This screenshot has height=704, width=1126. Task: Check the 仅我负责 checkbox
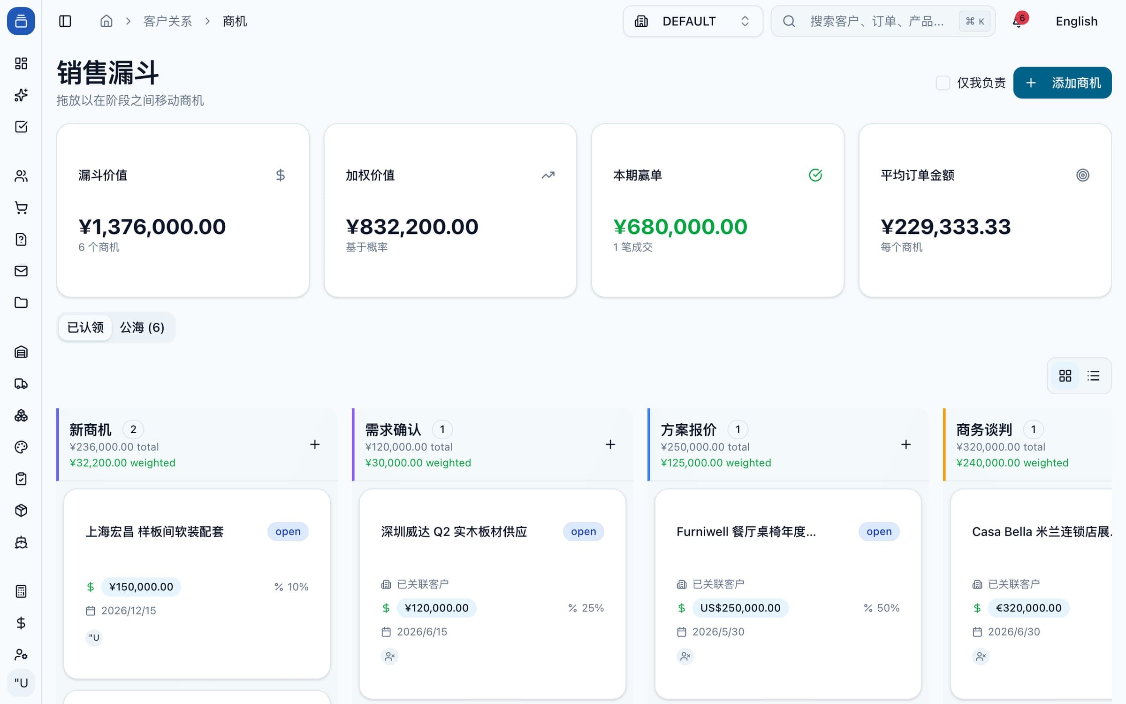pos(943,83)
